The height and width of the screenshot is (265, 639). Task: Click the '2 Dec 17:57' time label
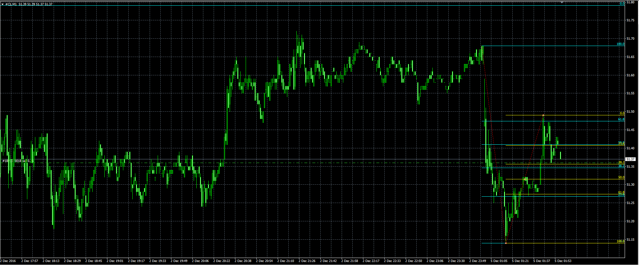click(x=30, y=261)
